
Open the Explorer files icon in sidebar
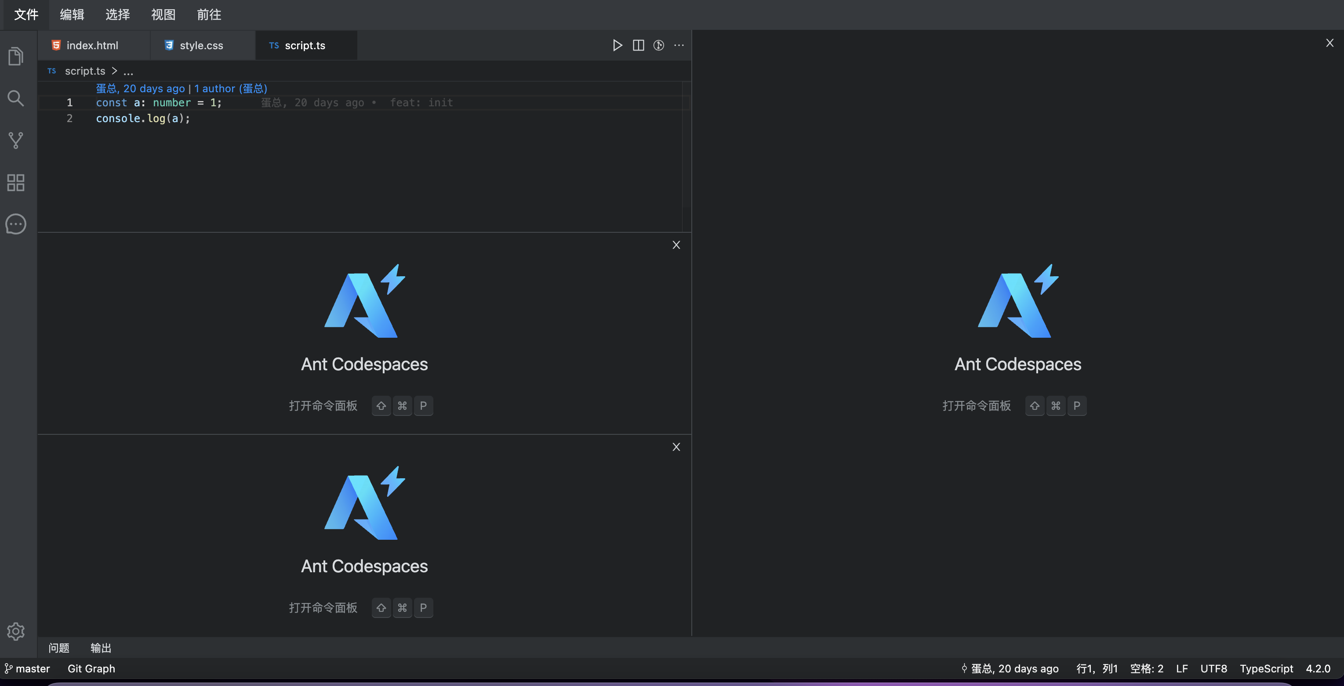(x=16, y=56)
